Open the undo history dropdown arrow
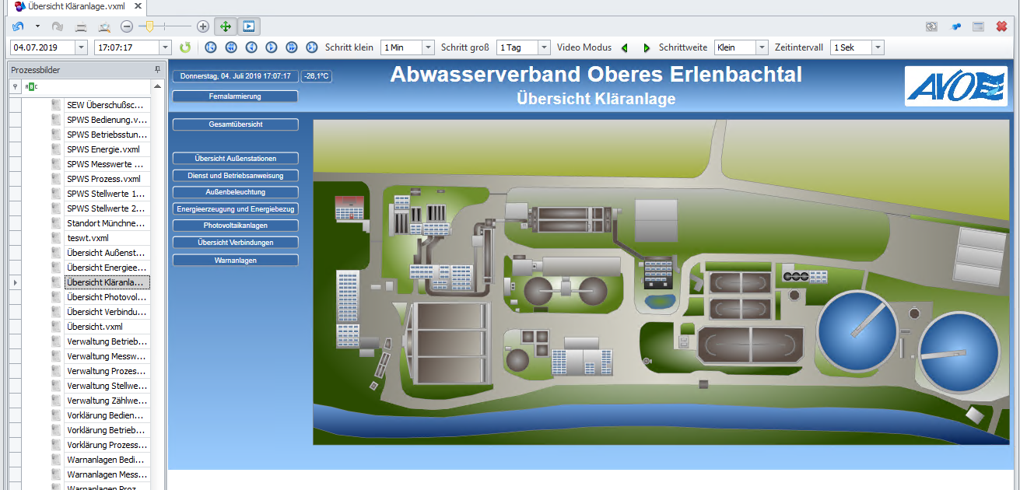1020x490 pixels. click(x=37, y=26)
